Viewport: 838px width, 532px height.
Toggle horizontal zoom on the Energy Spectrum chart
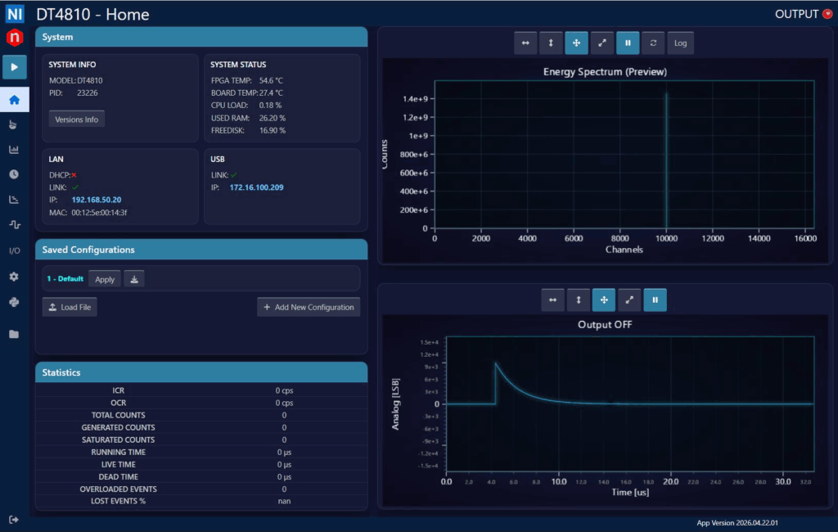[x=525, y=43]
